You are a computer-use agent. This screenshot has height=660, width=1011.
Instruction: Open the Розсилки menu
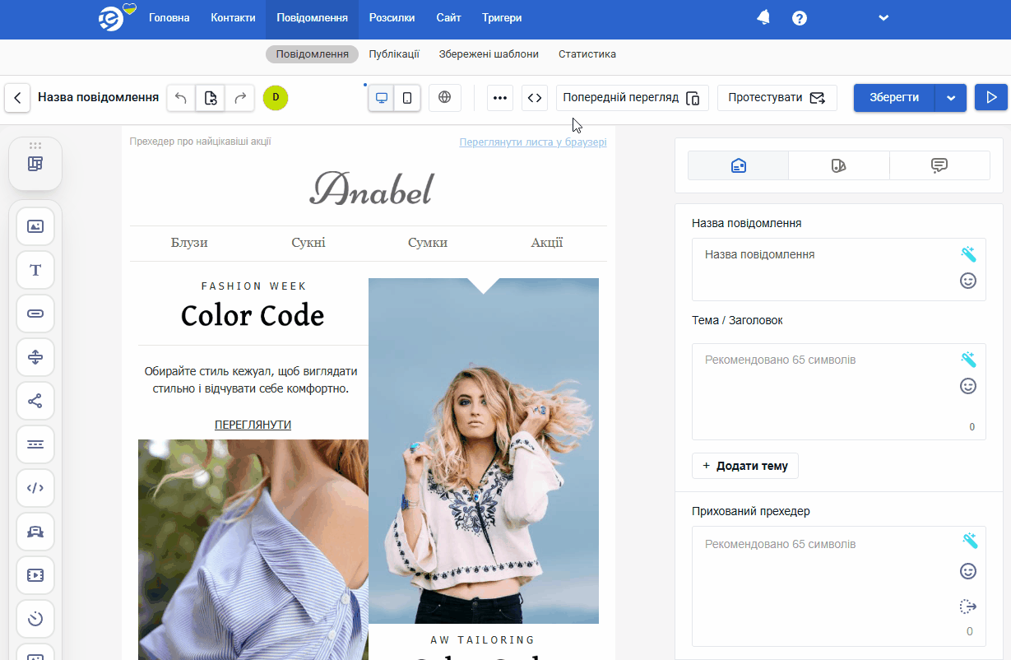392,18
